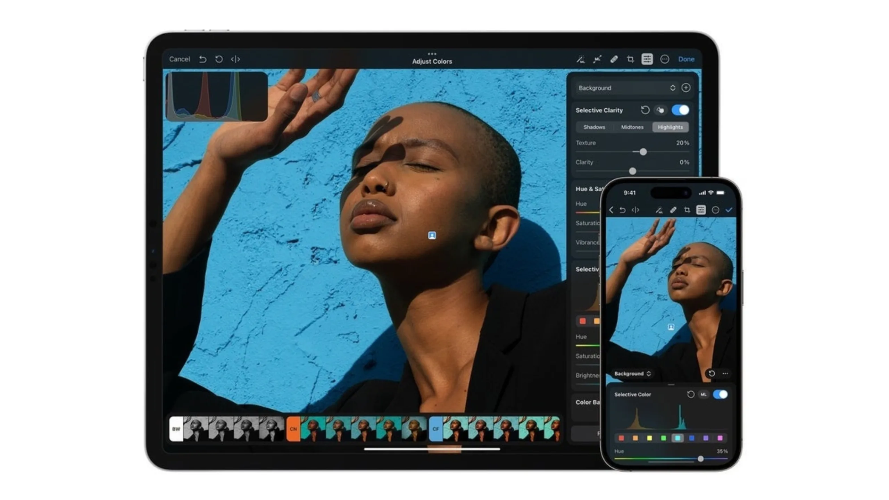The image size is (889, 500).
Task: Tap the person mask marker on the iPad photo
Action: [x=432, y=236]
